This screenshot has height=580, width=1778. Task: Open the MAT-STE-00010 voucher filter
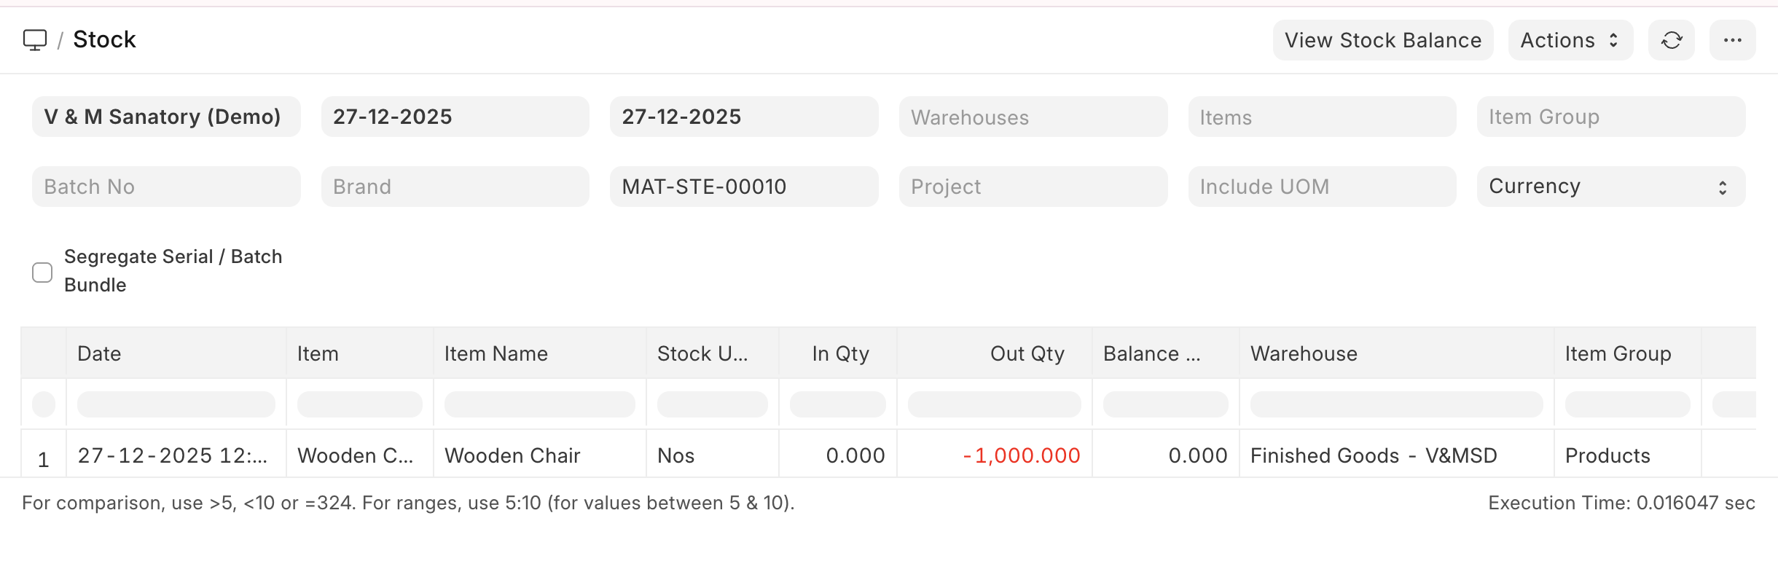tap(743, 187)
